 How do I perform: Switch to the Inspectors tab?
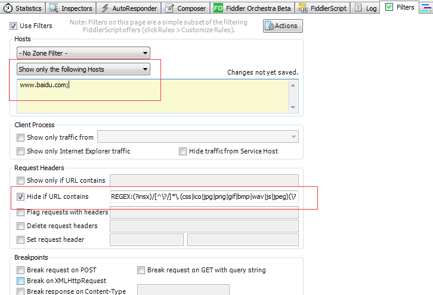point(70,8)
